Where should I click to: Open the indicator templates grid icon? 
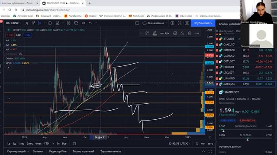click(68, 23)
